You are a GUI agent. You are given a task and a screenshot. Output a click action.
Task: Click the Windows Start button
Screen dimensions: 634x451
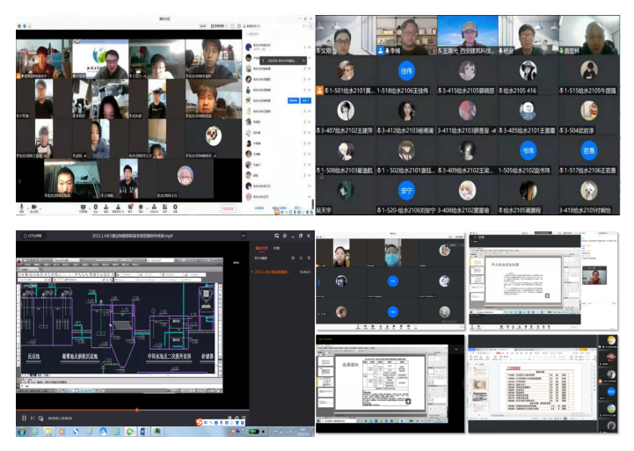[23, 433]
